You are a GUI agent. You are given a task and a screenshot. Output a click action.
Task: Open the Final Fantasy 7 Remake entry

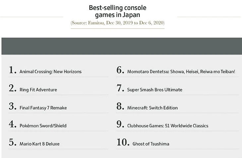click(43, 107)
